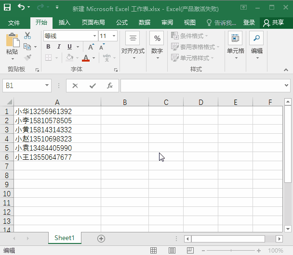The height and width of the screenshot is (255, 293).
Task: Open the font name dropdown
Action: coord(94,36)
